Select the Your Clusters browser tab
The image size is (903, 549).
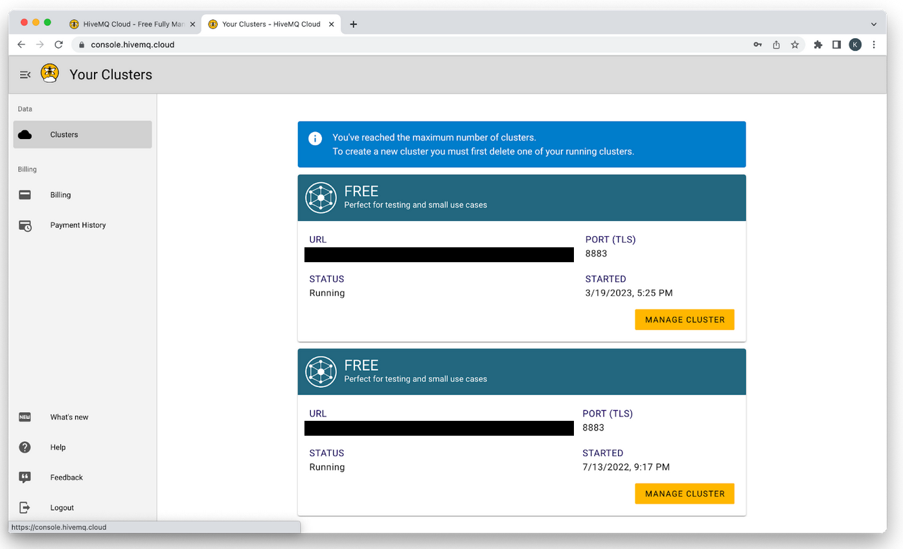click(x=266, y=23)
